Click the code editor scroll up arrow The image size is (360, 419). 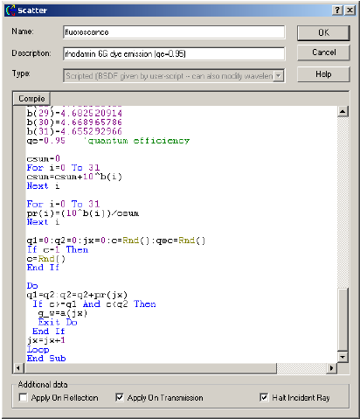343,111
